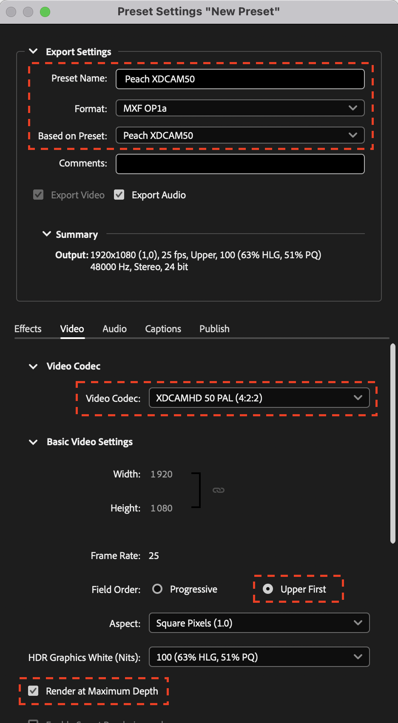Switch to the Captions tab
398x723 pixels.
click(x=163, y=329)
